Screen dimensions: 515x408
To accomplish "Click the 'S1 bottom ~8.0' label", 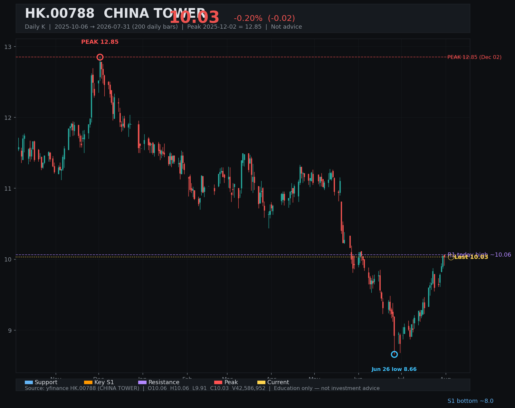I will pyautogui.click(x=470, y=401).
